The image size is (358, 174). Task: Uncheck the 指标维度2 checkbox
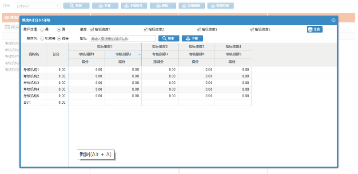tap(145, 29)
